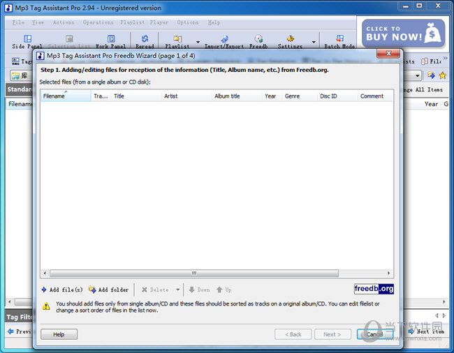Click Add folder in the wizard
Image resolution: width=454 pixels, height=353 pixels.
point(108,290)
